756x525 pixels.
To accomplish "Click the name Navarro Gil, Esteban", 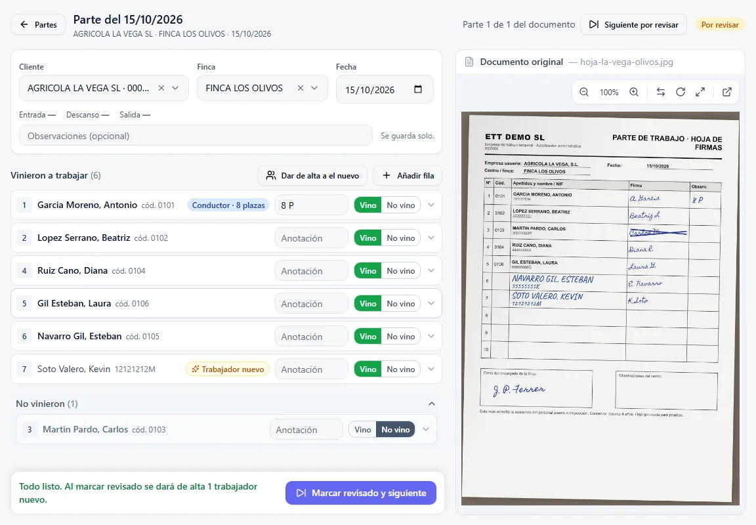I will coord(79,336).
